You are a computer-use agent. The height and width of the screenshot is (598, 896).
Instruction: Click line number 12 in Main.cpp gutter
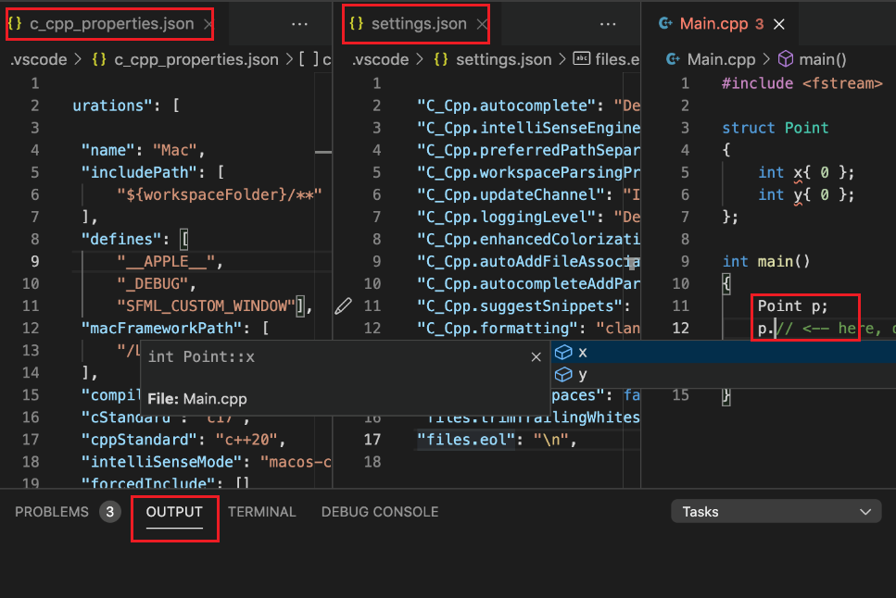click(681, 329)
